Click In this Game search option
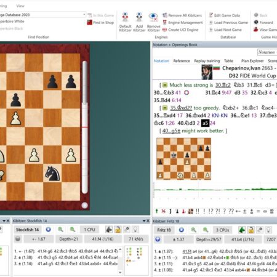Viewport: 277px width, 277px height. pos(100,15)
